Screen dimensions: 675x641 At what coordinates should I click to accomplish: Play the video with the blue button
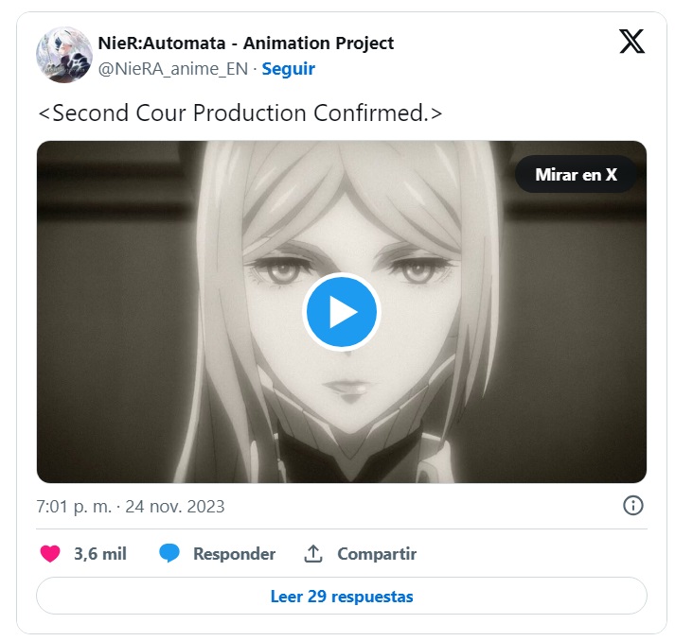tap(342, 312)
